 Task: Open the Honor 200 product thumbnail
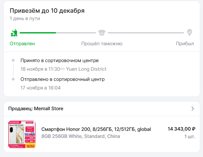pyautogui.click(x=22, y=134)
